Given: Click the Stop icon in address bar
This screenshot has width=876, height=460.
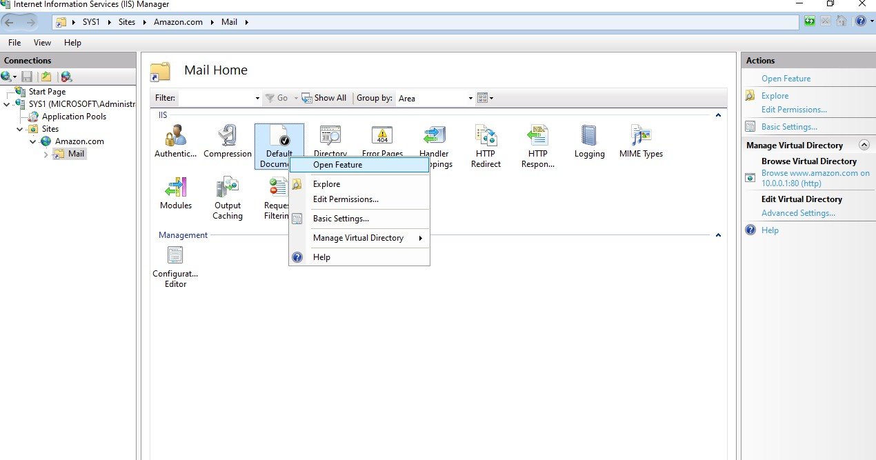Looking at the screenshot, I should [826, 21].
